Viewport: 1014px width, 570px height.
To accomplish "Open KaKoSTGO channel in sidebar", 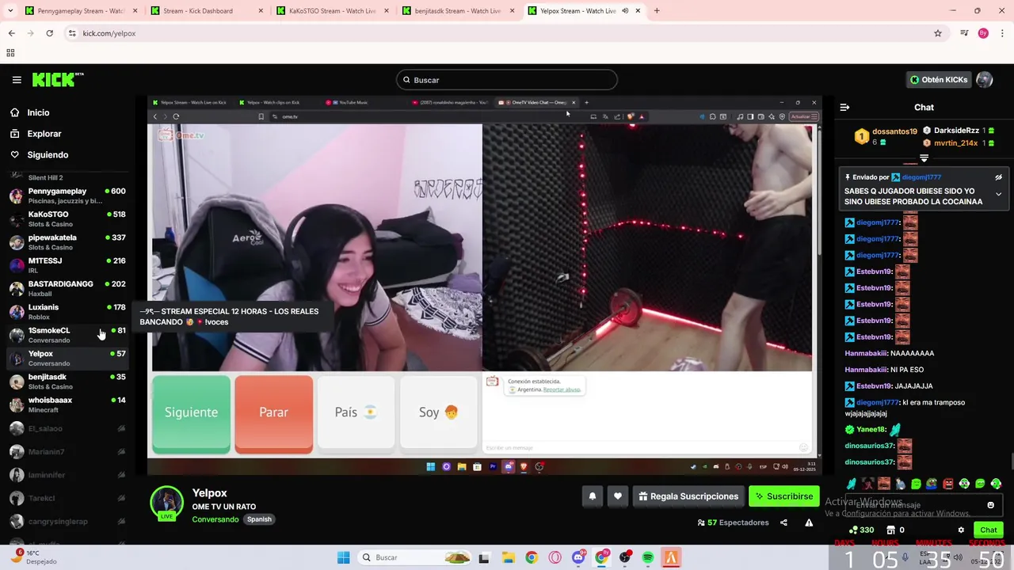I will coord(67,219).
